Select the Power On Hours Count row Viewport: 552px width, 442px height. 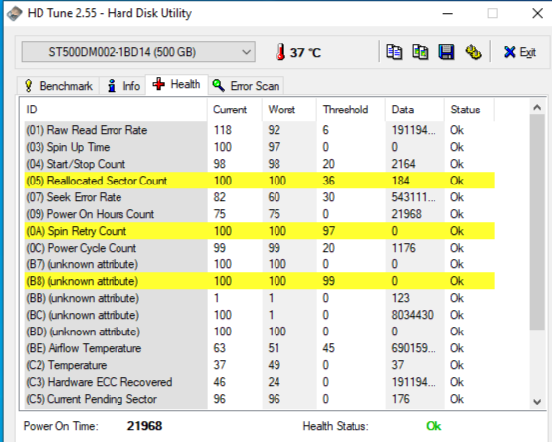(x=260, y=214)
